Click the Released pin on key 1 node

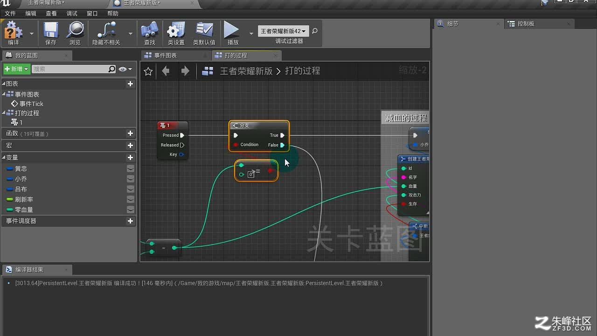tap(182, 145)
